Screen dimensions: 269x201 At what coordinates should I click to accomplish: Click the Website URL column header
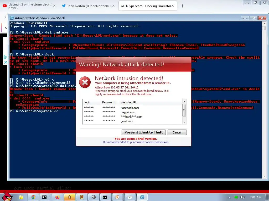click(151, 102)
